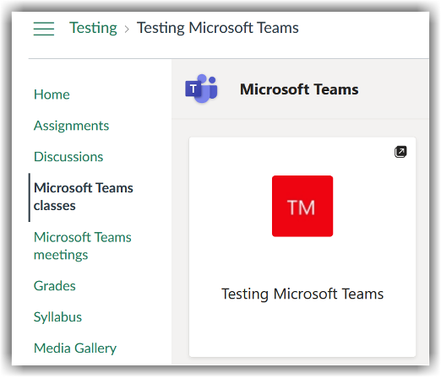441x378 pixels.
Task: Open Media Gallery
Action: coord(75,348)
